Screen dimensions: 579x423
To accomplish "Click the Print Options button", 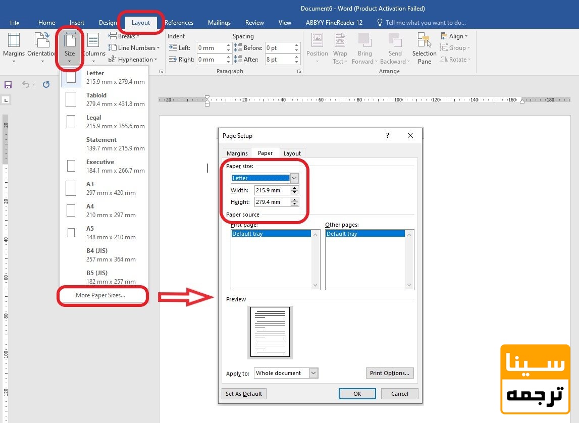I will [x=389, y=373].
